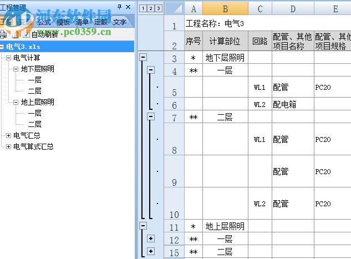The width and height of the screenshot is (351, 259).
Task: Select column E header
Action: coord(333,9)
